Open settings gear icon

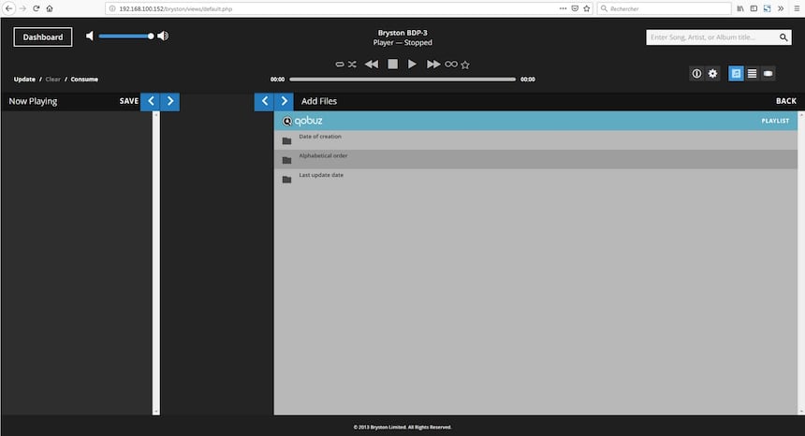(712, 74)
